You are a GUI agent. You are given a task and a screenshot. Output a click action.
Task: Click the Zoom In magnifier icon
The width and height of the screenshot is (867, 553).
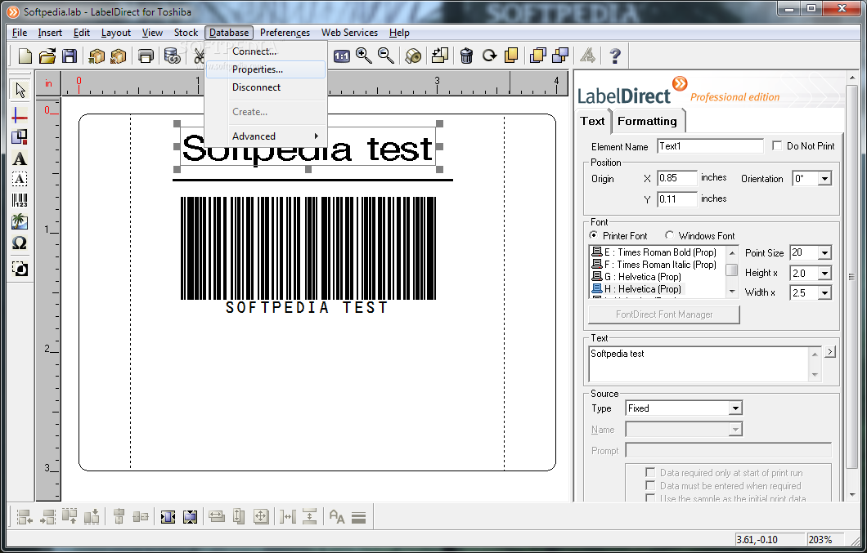click(364, 56)
